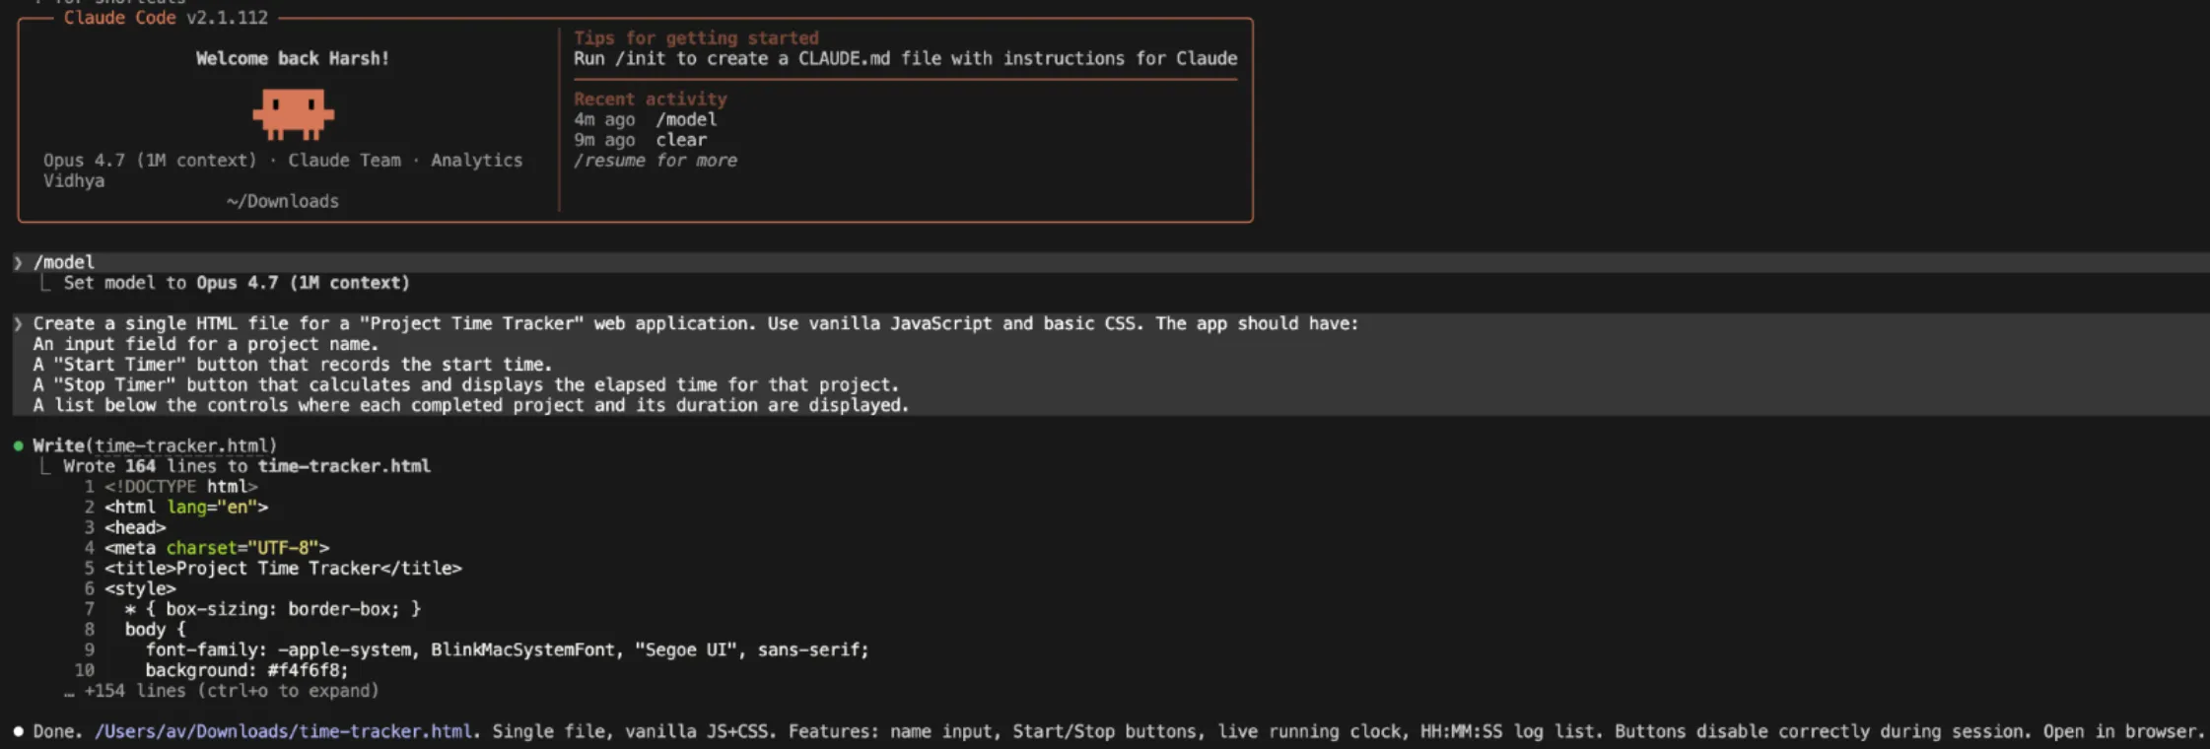This screenshot has width=2210, height=749.
Task: Select the /model entry from 4m ago
Action: 686,119
